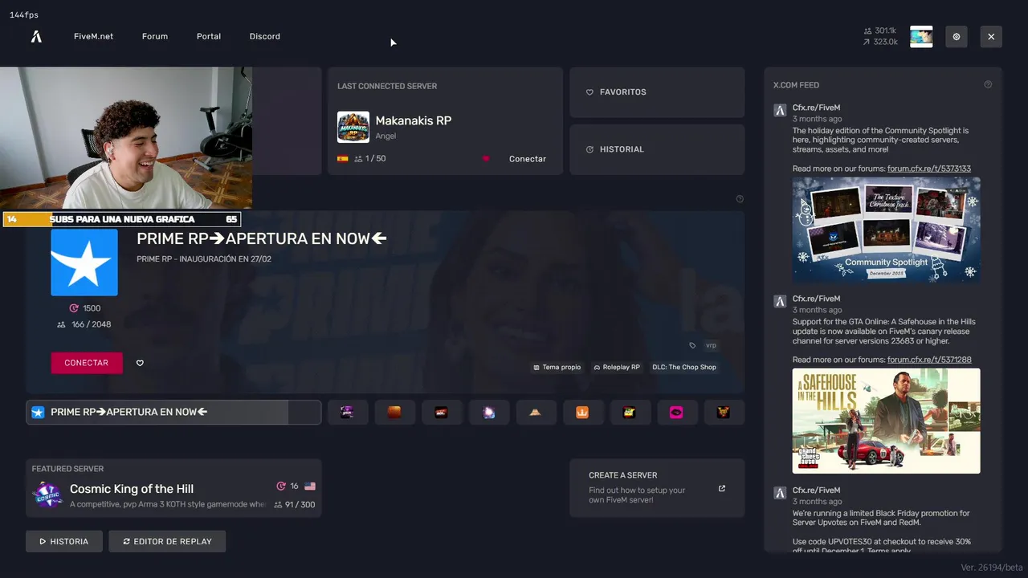
Task: Open the Historial section
Action: pyautogui.click(x=657, y=149)
